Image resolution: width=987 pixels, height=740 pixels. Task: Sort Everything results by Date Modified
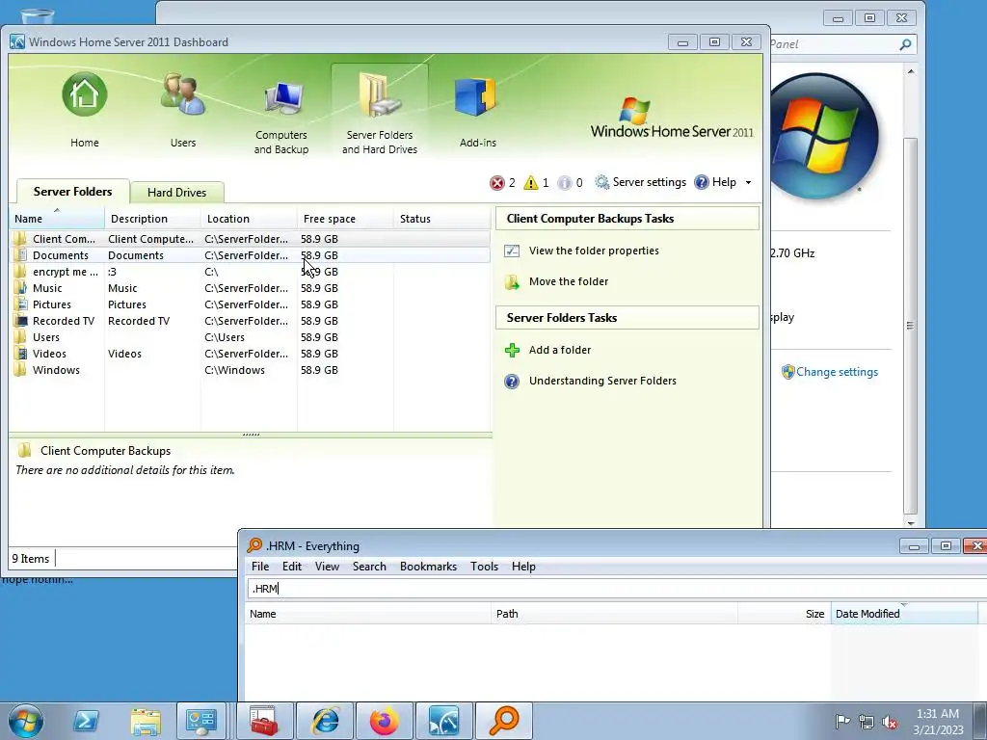coord(904,614)
